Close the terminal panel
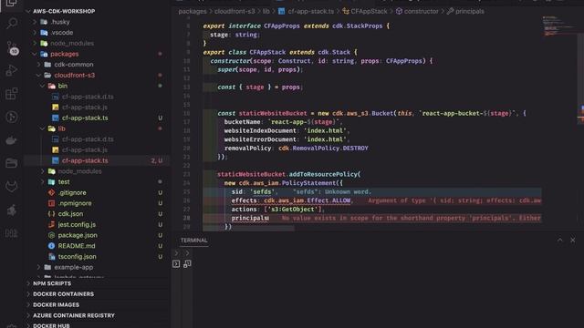This screenshot has width=584, height=328. pos(573,241)
